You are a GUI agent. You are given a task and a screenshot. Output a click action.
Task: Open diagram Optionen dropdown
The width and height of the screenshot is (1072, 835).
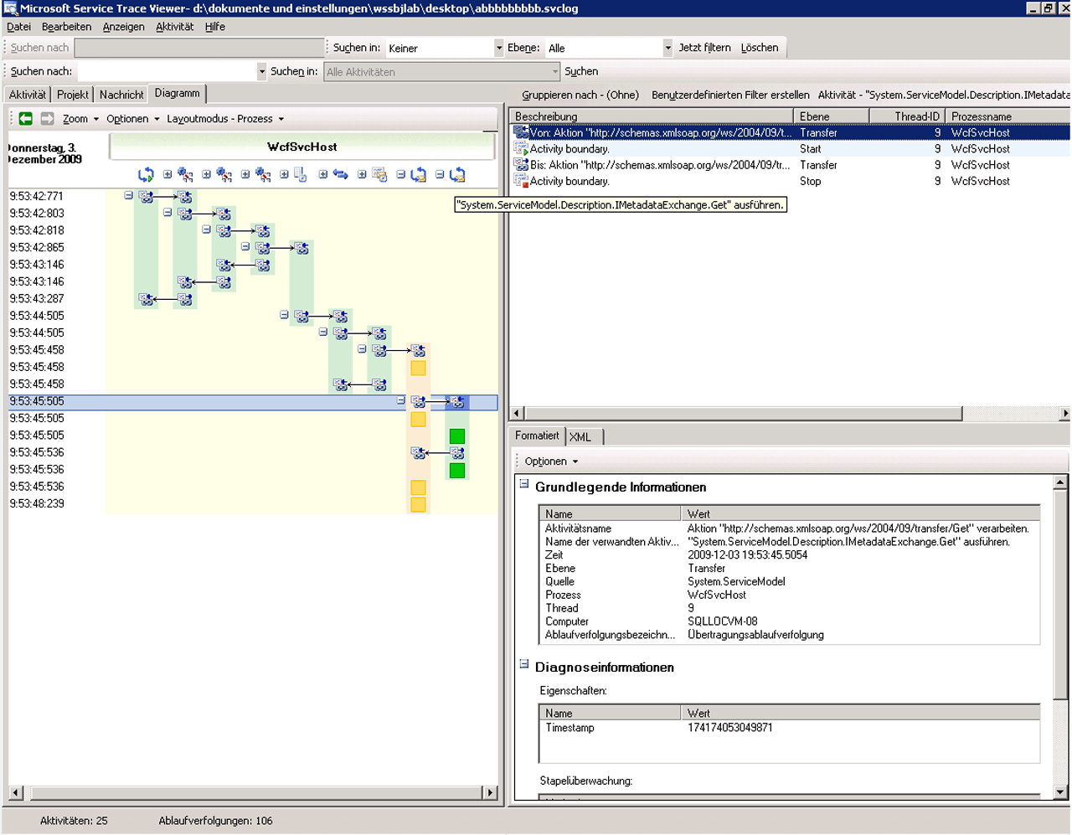132,119
